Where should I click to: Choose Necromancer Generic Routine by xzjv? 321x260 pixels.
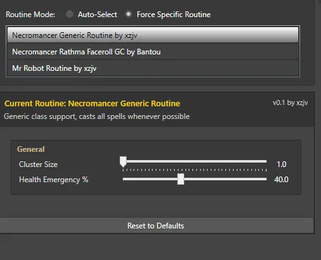[x=153, y=35]
